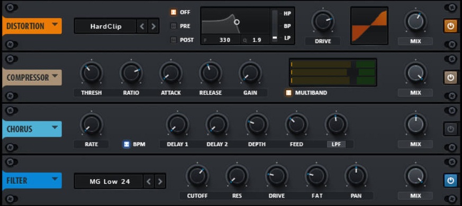Screen dimensions: 462x206
Task: Click the compressor MIX knob
Action: (x=415, y=73)
